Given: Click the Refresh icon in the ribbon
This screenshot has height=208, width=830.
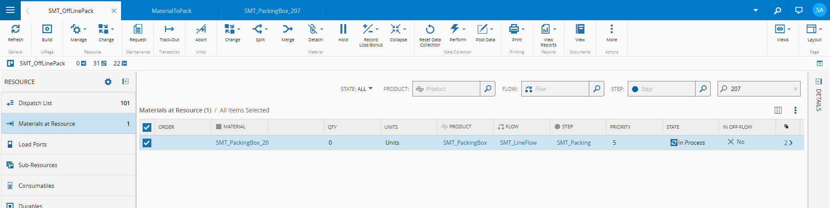Looking at the screenshot, I should tap(16, 29).
